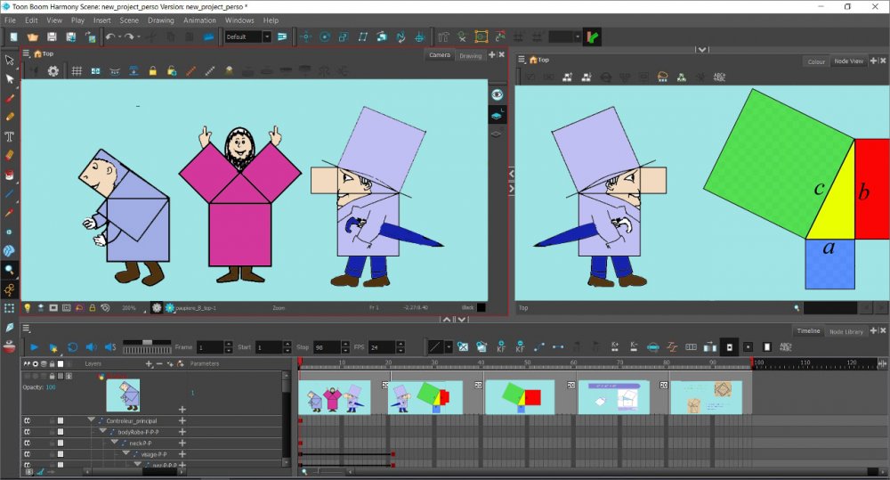The width and height of the screenshot is (890, 480).
Task: Toggle visibility of bodyRobe-P-P-P layer
Action: (28, 432)
